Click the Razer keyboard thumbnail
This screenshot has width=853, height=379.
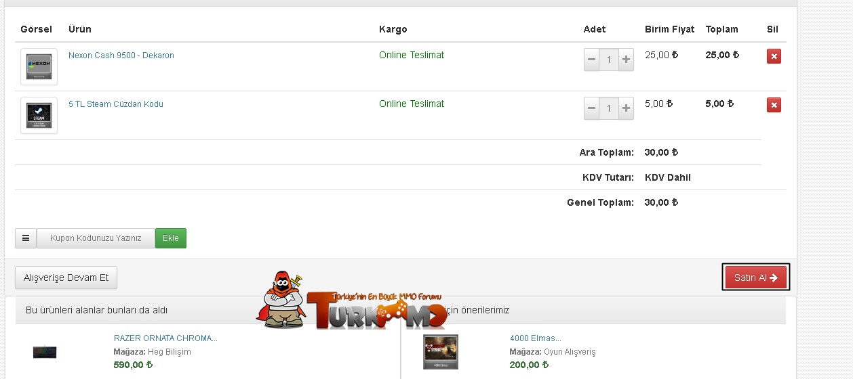tap(45, 352)
